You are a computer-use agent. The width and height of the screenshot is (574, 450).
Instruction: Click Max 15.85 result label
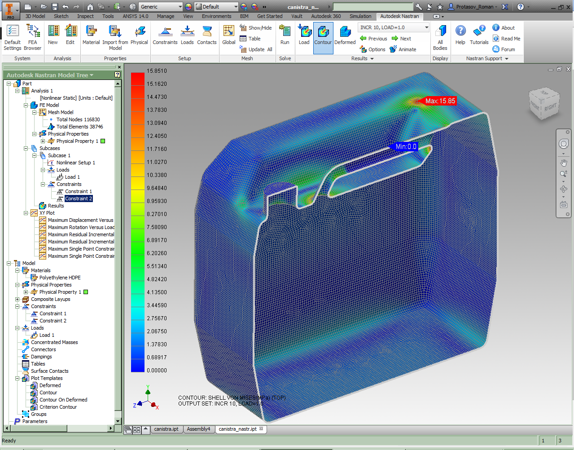pyautogui.click(x=440, y=101)
